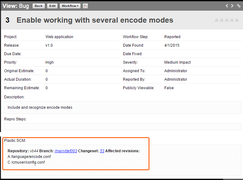243x180 pixels.
Task: Click bug ID number 3
Action: click(8, 20)
